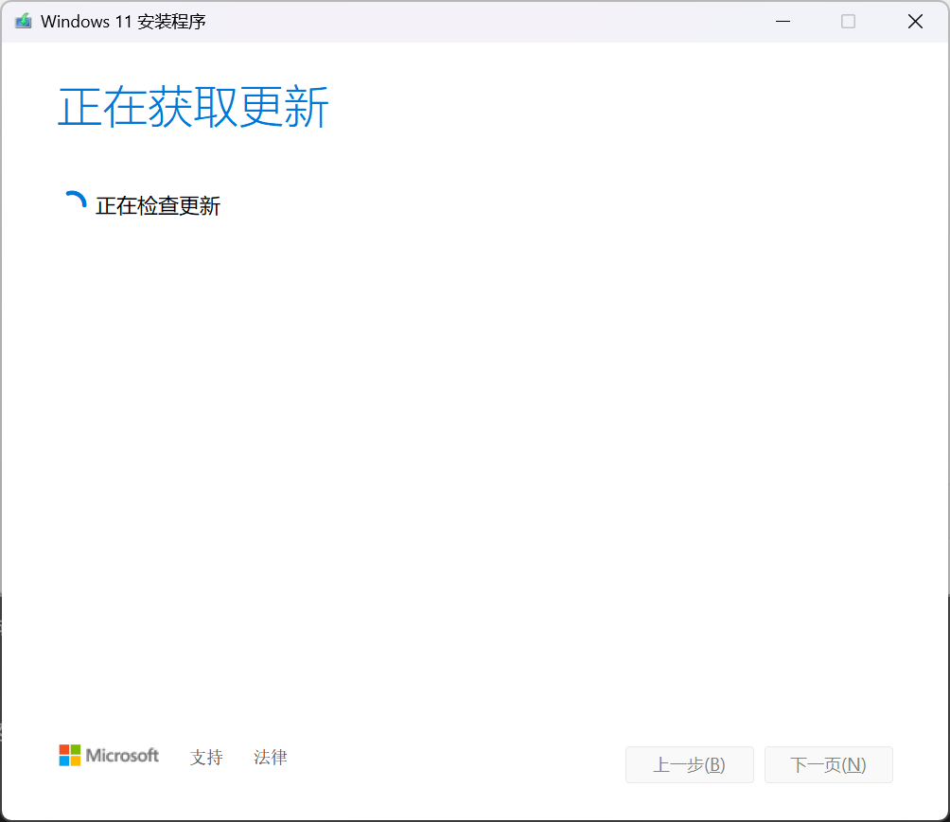The image size is (950, 822).
Task: Click the Microsoft logo
Action: tap(109, 756)
